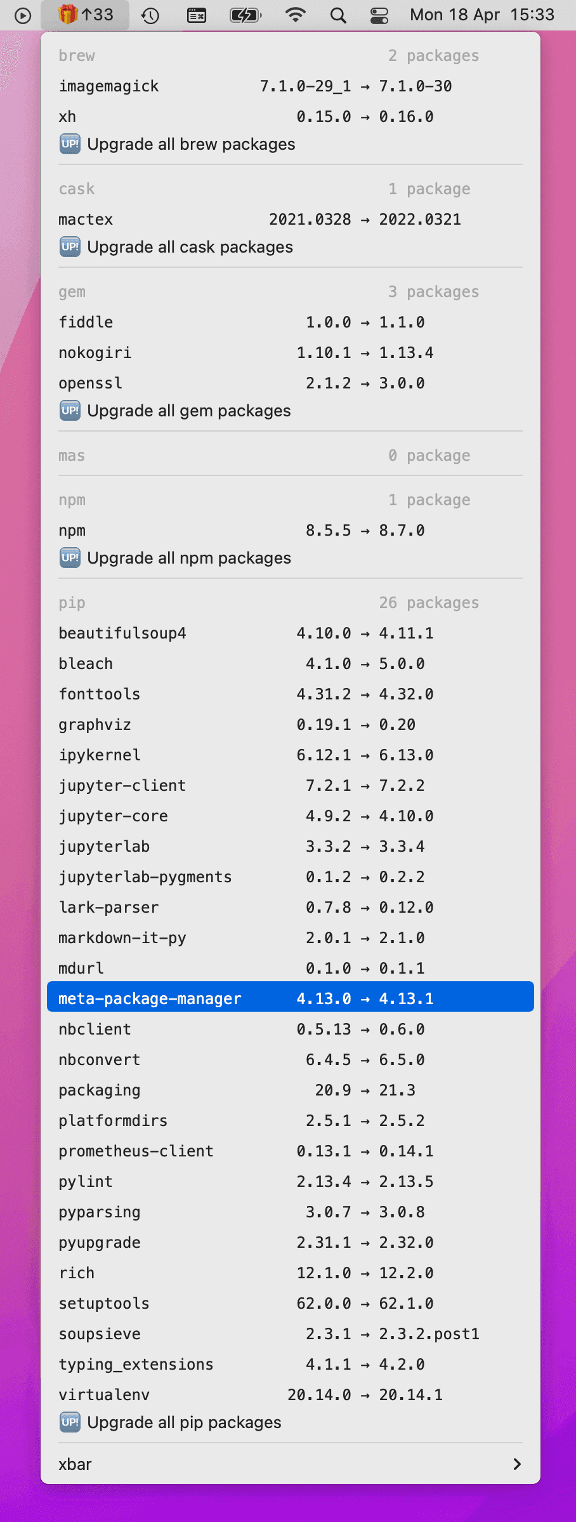Upgrade the pyupgrade package

point(291,1243)
